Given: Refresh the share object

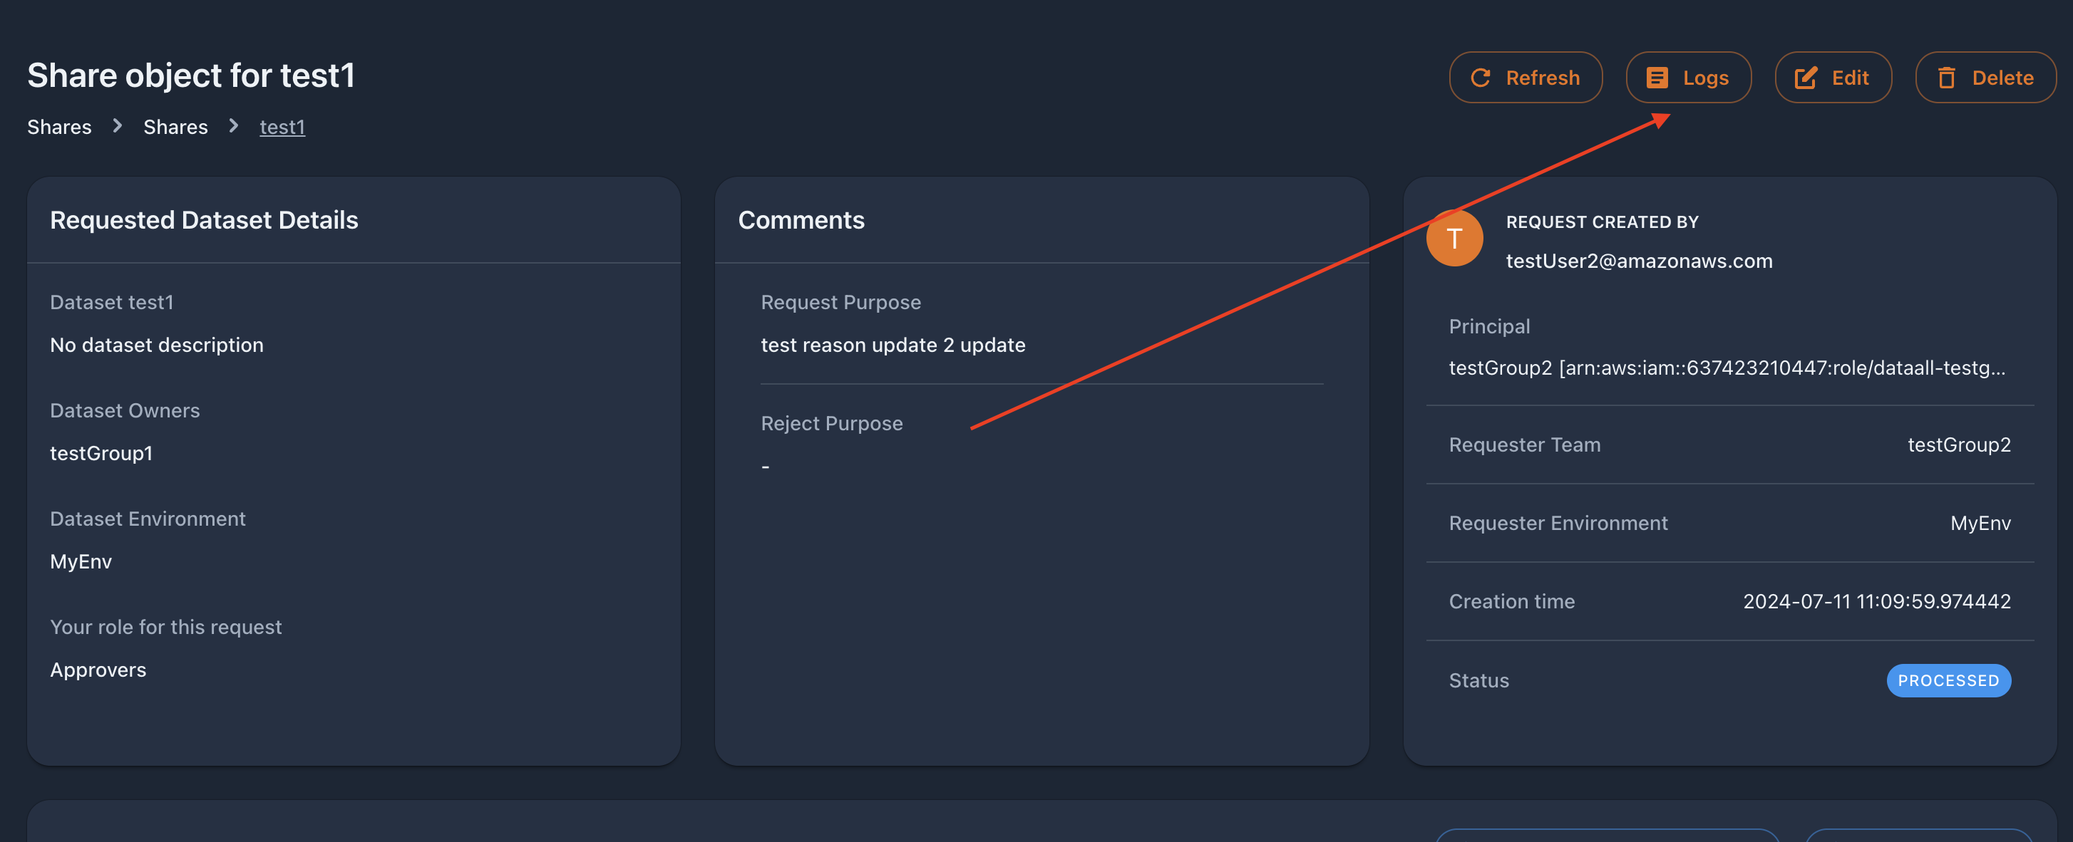Looking at the screenshot, I should pyautogui.click(x=1526, y=77).
